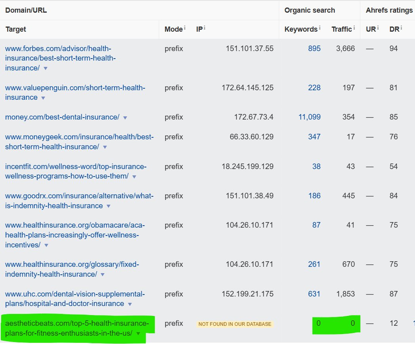Viewport: 415px width, 344px height.
Task: Expand dropdown arrow for aestheticbeats.com URL
Action: (138, 333)
